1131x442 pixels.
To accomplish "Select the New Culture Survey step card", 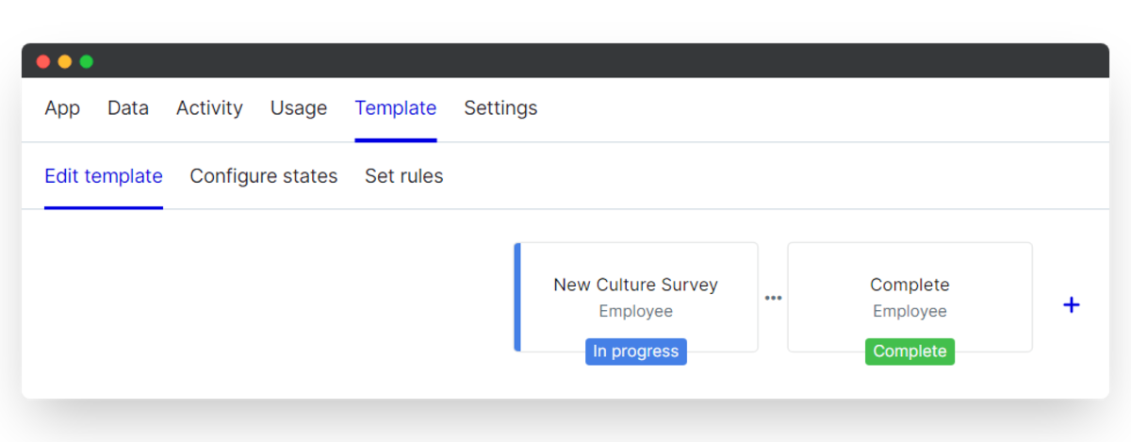I will tap(636, 285).
